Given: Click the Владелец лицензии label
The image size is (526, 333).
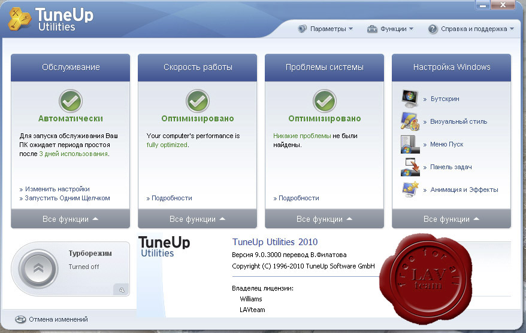Looking at the screenshot, I should (262, 288).
